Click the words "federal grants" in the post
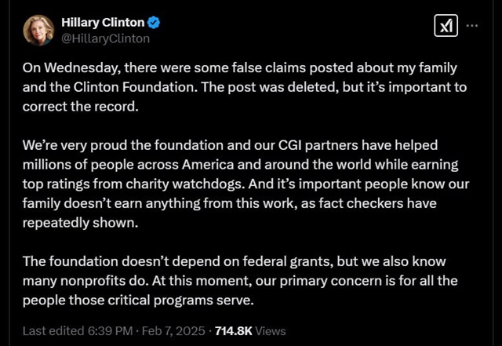Screen dimensions: 502x346 click(x=288, y=261)
